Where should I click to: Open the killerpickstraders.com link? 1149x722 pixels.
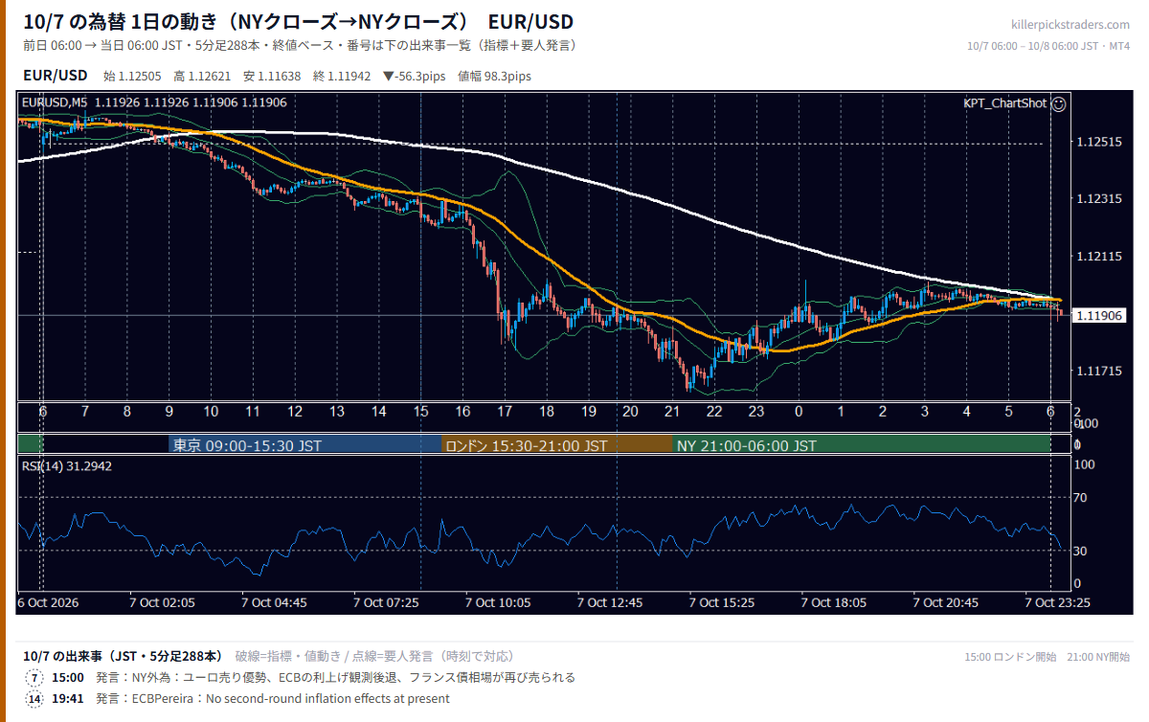pos(1070,24)
